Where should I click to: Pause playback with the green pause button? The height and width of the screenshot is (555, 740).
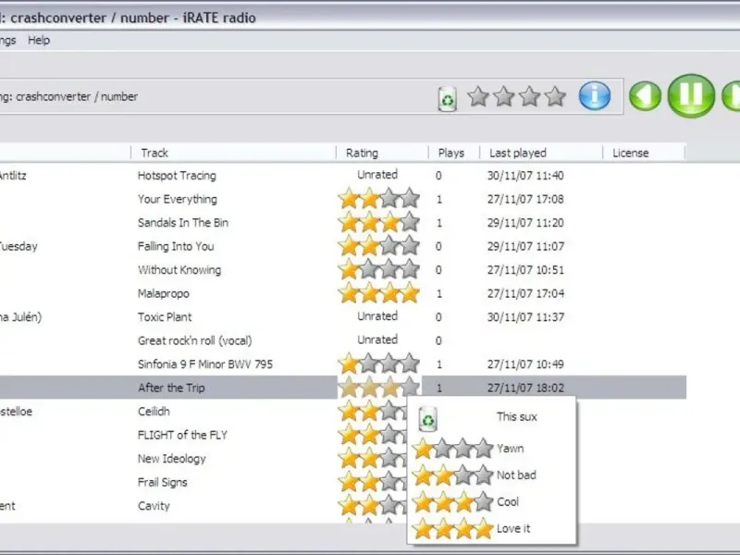691,96
